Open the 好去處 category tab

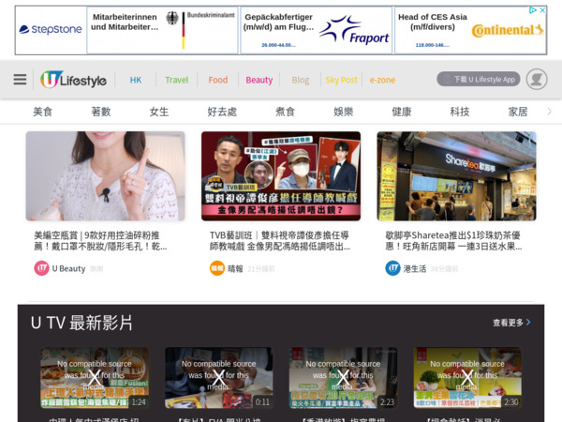point(222,112)
